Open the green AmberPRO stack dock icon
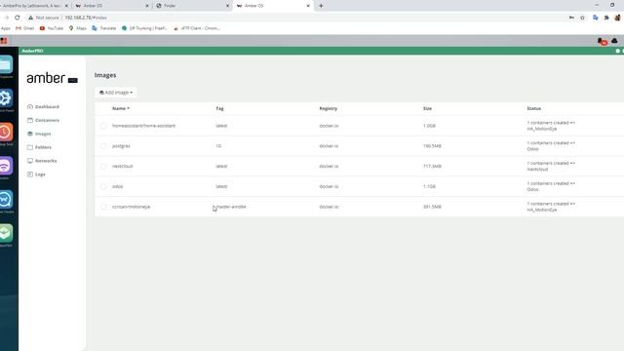This screenshot has width=624, height=351. [x=6, y=233]
